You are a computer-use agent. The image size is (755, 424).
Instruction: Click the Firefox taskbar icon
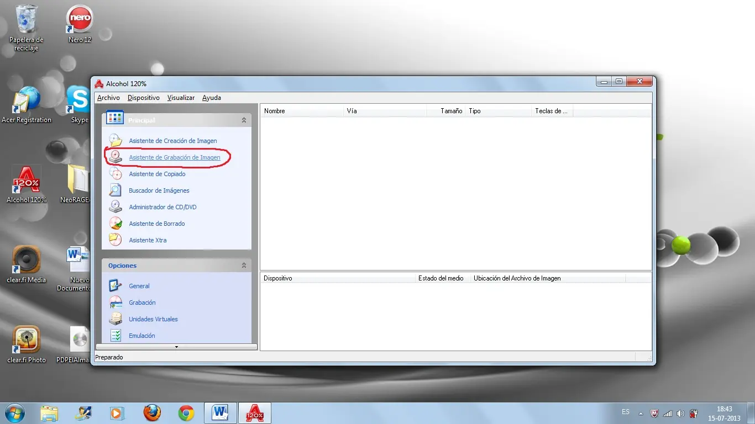tap(152, 413)
